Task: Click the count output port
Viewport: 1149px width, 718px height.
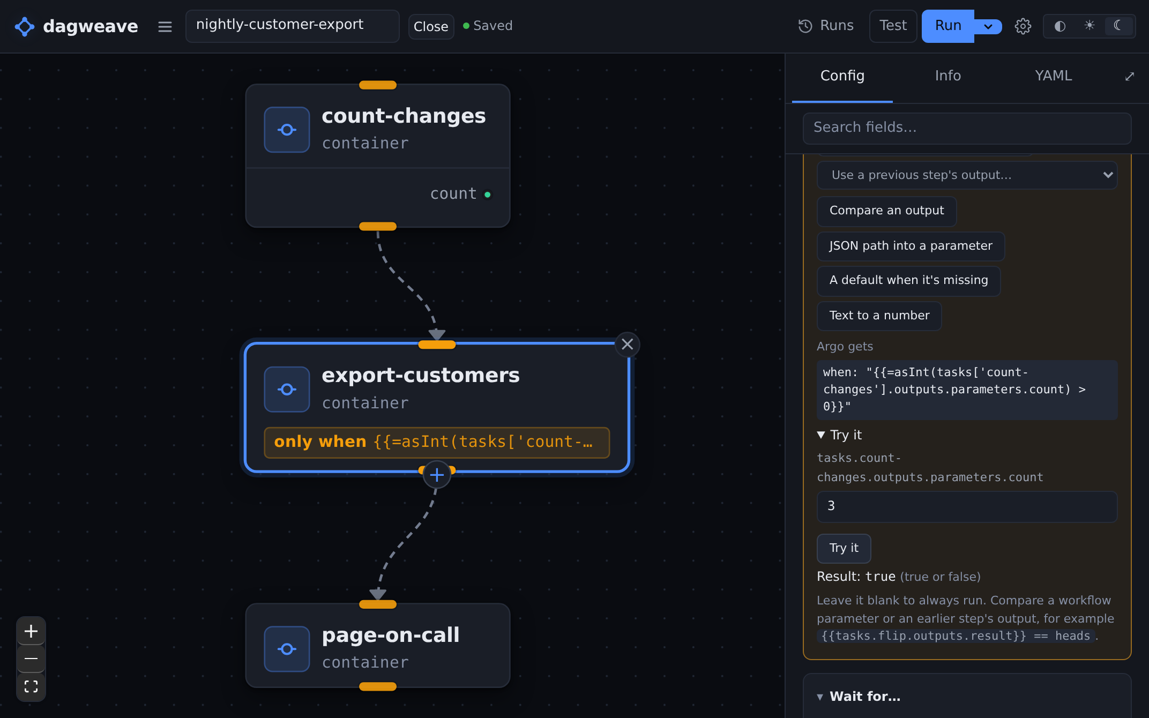Action: [487, 195]
